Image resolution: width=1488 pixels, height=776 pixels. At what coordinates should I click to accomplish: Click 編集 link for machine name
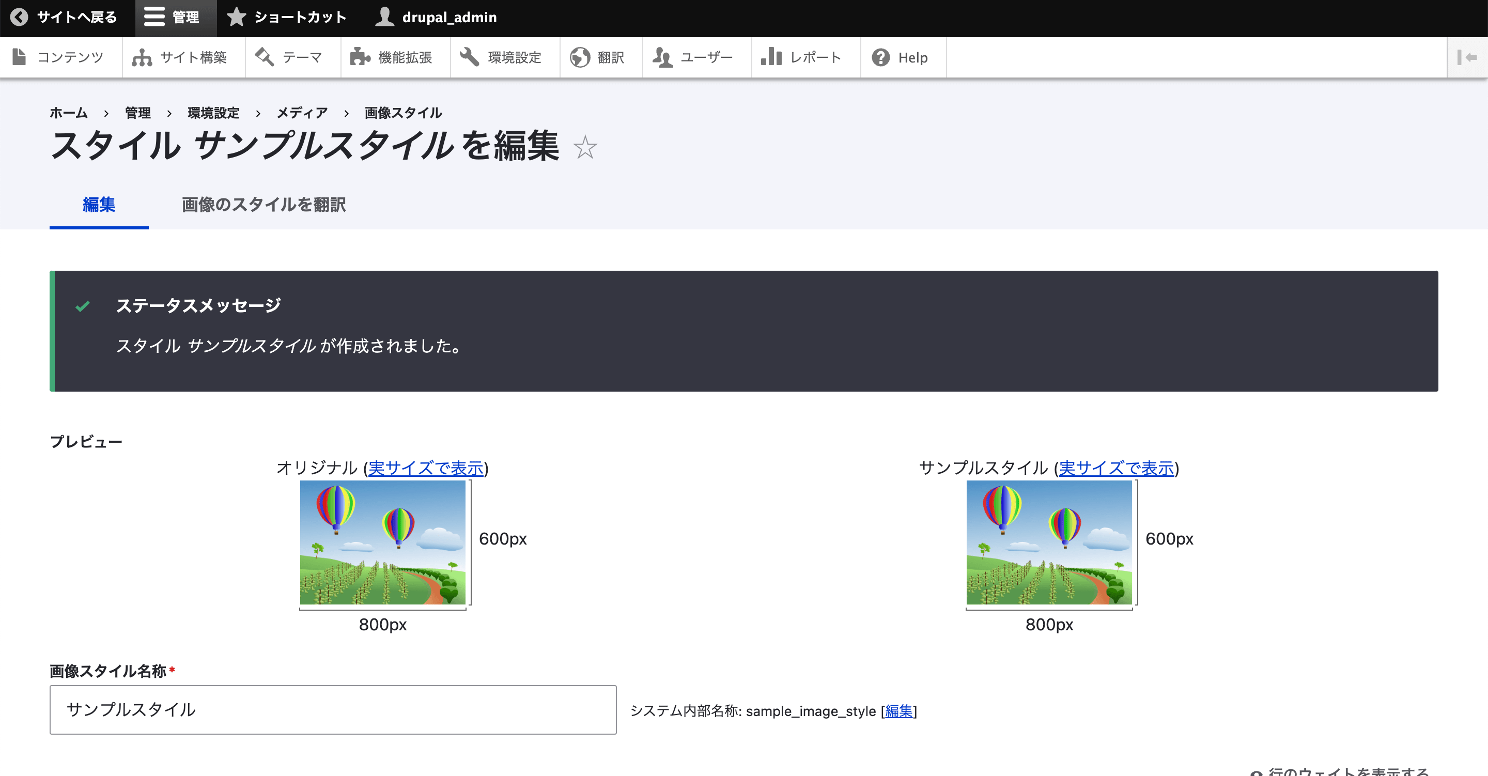pyautogui.click(x=899, y=711)
